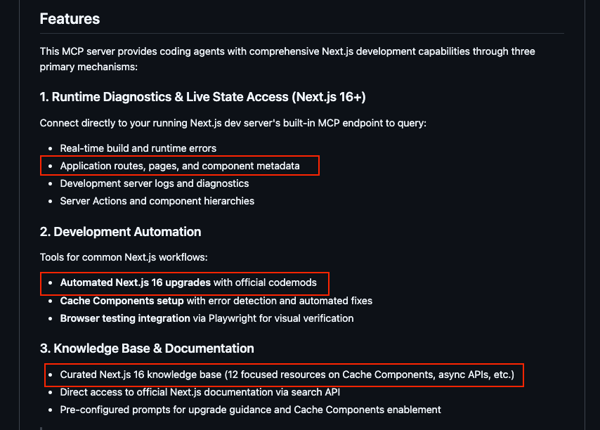
Task: Click the bold "Automated Next.js 16 upgrades" text
Action: [136, 283]
